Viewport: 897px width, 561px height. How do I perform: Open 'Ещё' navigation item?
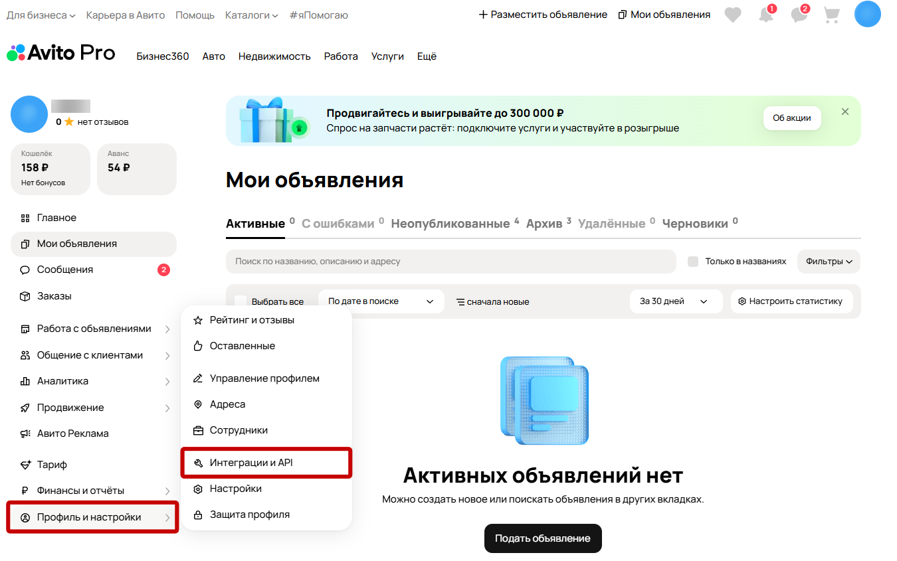coord(427,56)
